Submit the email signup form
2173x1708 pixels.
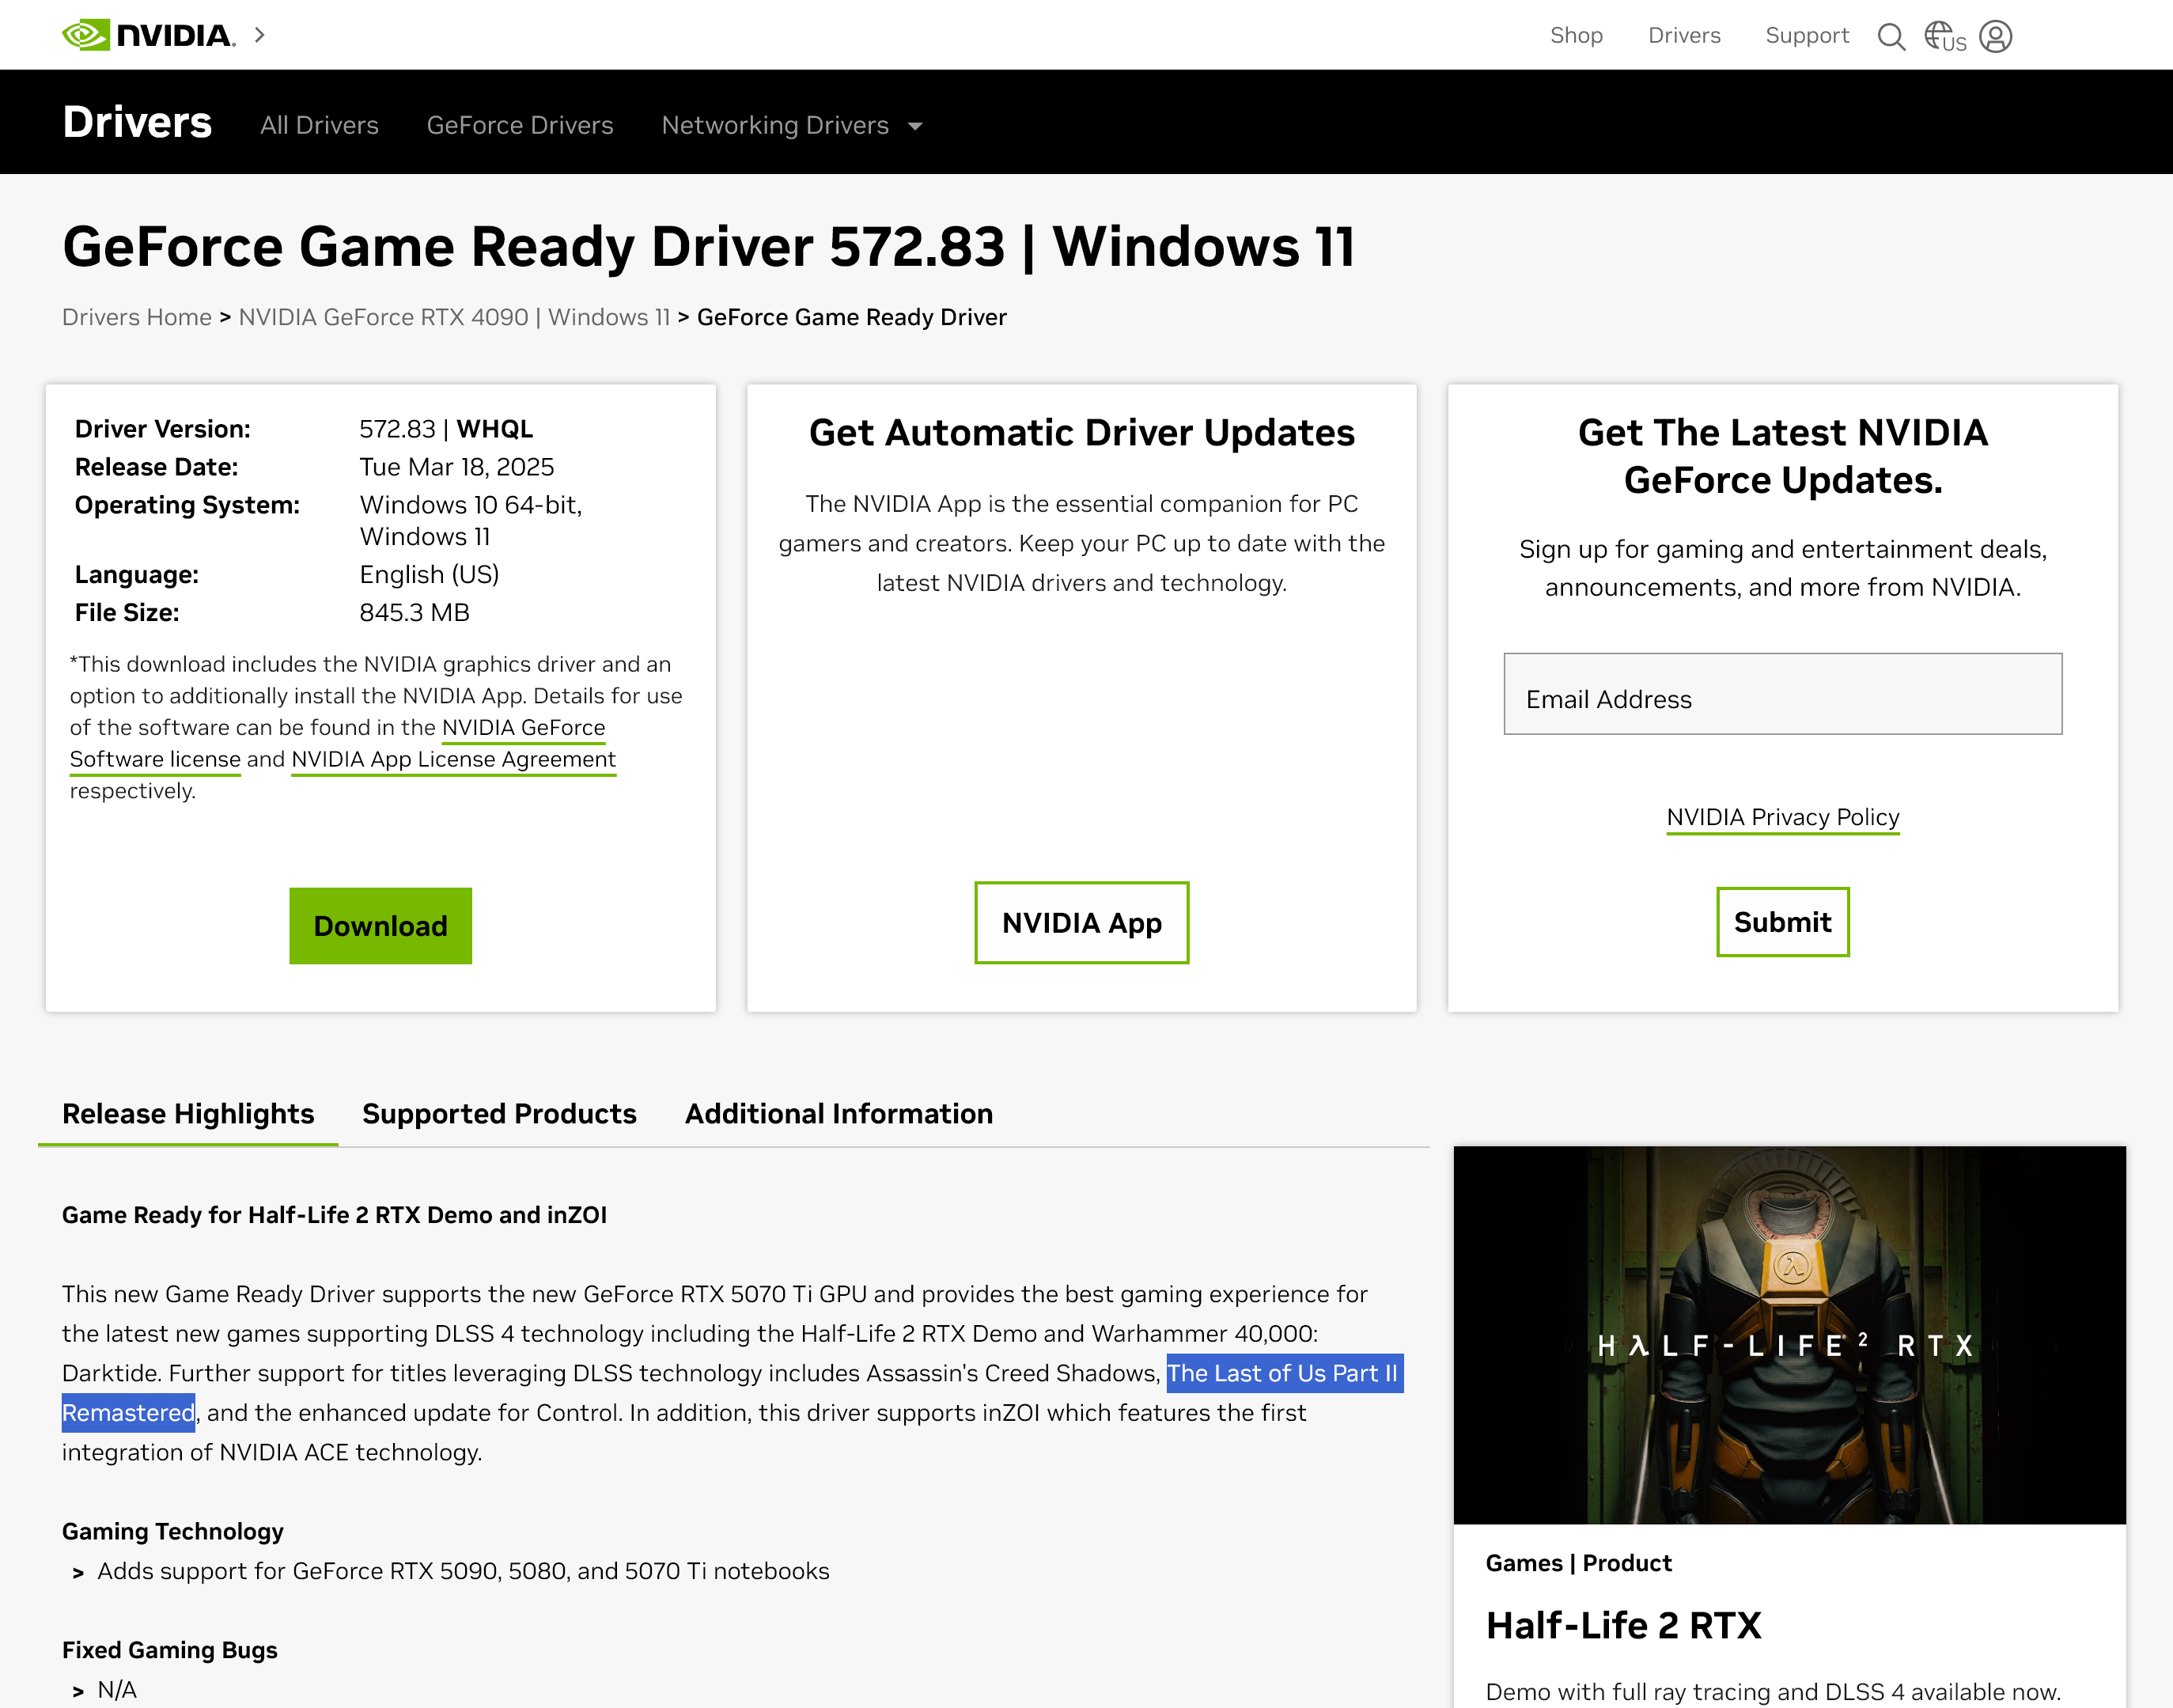[1782, 921]
